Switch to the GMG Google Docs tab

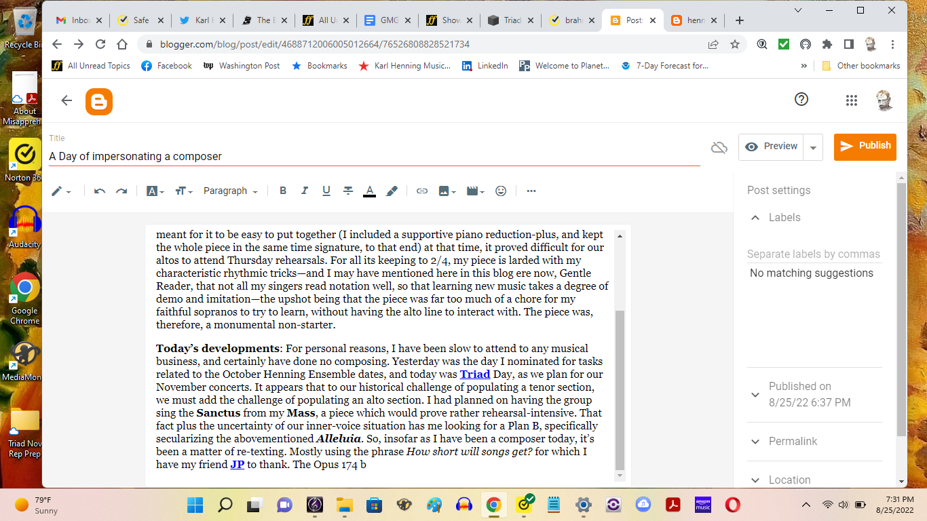386,20
